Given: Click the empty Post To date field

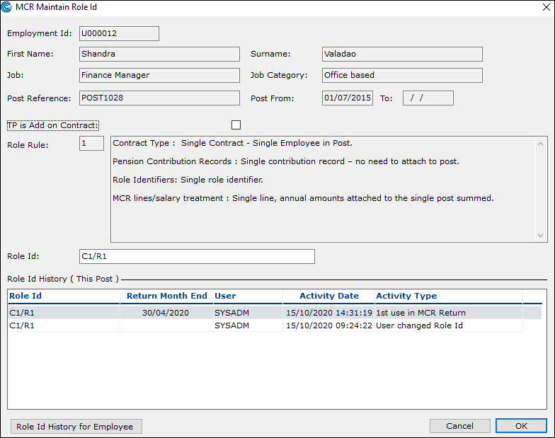Looking at the screenshot, I should (x=428, y=98).
